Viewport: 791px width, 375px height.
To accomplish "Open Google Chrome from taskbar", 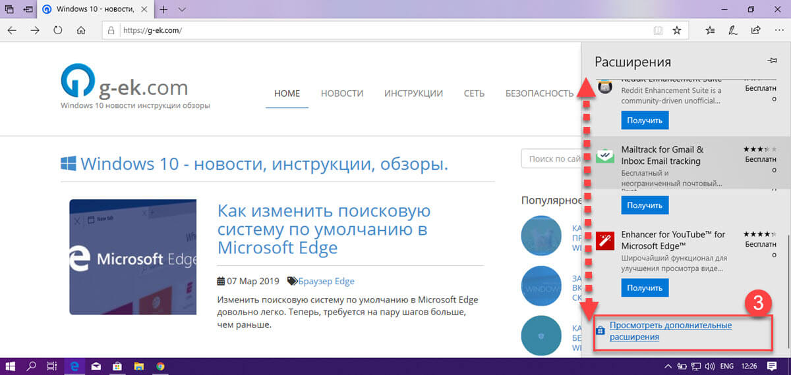I will tap(160, 366).
